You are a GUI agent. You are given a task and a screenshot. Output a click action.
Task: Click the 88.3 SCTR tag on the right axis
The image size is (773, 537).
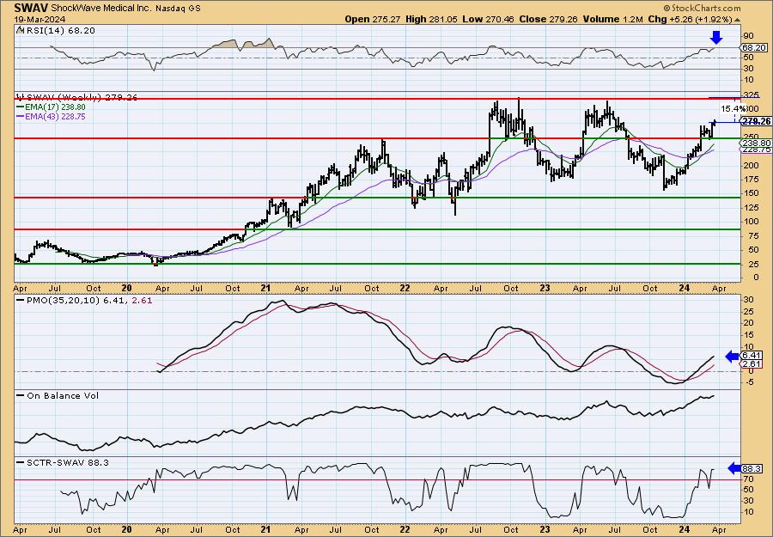coord(752,469)
